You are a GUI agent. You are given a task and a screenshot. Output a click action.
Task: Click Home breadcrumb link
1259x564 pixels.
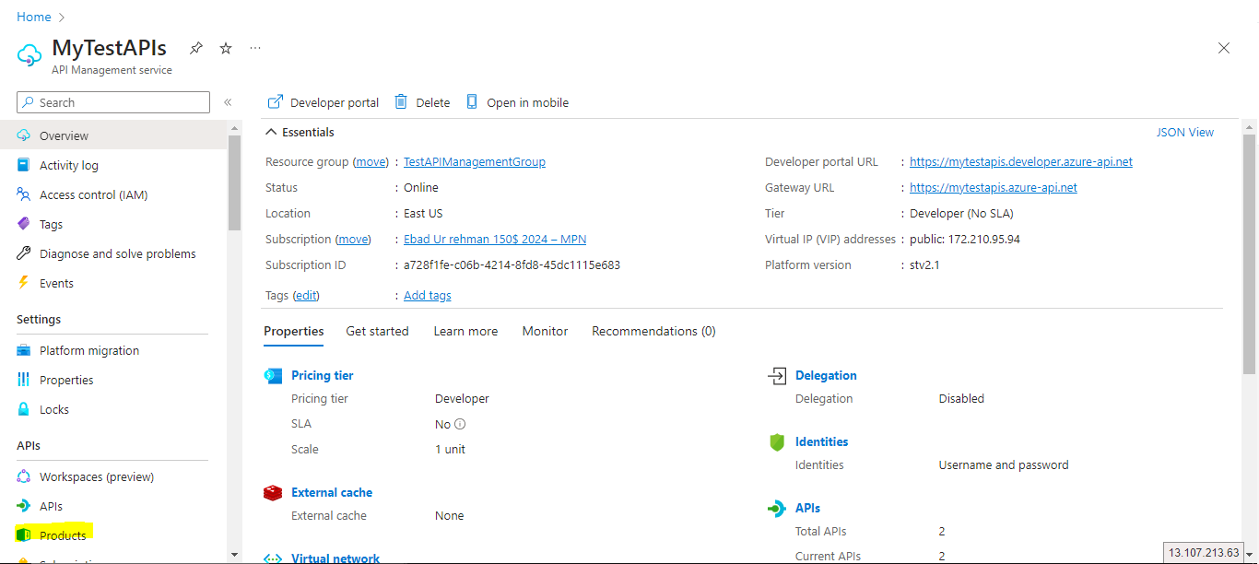(34, 17)
